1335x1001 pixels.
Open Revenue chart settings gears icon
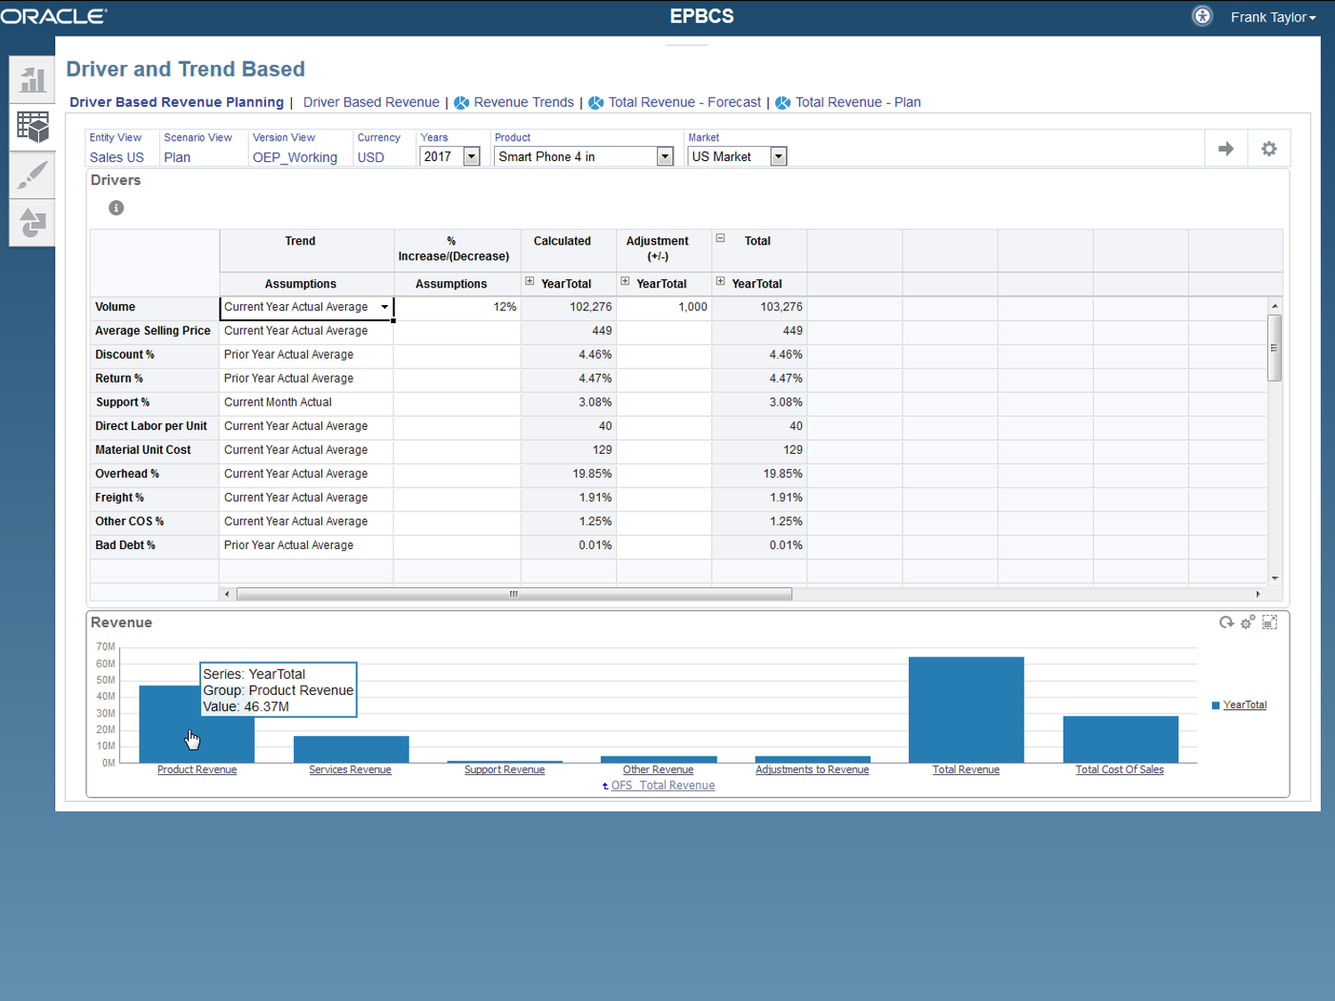coord(1247,623)
